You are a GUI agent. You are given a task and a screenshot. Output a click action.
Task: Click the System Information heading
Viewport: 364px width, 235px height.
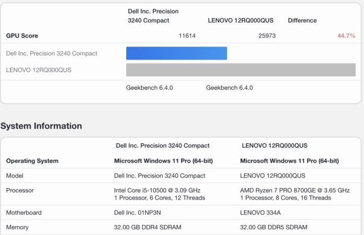coord(41,126)
